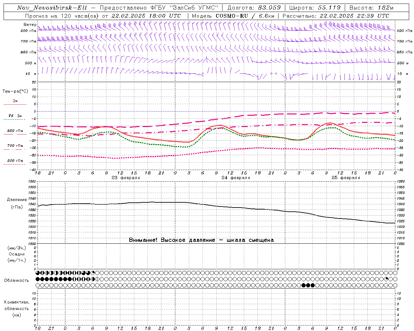This screenshot has width=414, height=331.
Task: Click the 'Осадки' precipitation label
Action: pyautogui.click(x=17, y=254)
